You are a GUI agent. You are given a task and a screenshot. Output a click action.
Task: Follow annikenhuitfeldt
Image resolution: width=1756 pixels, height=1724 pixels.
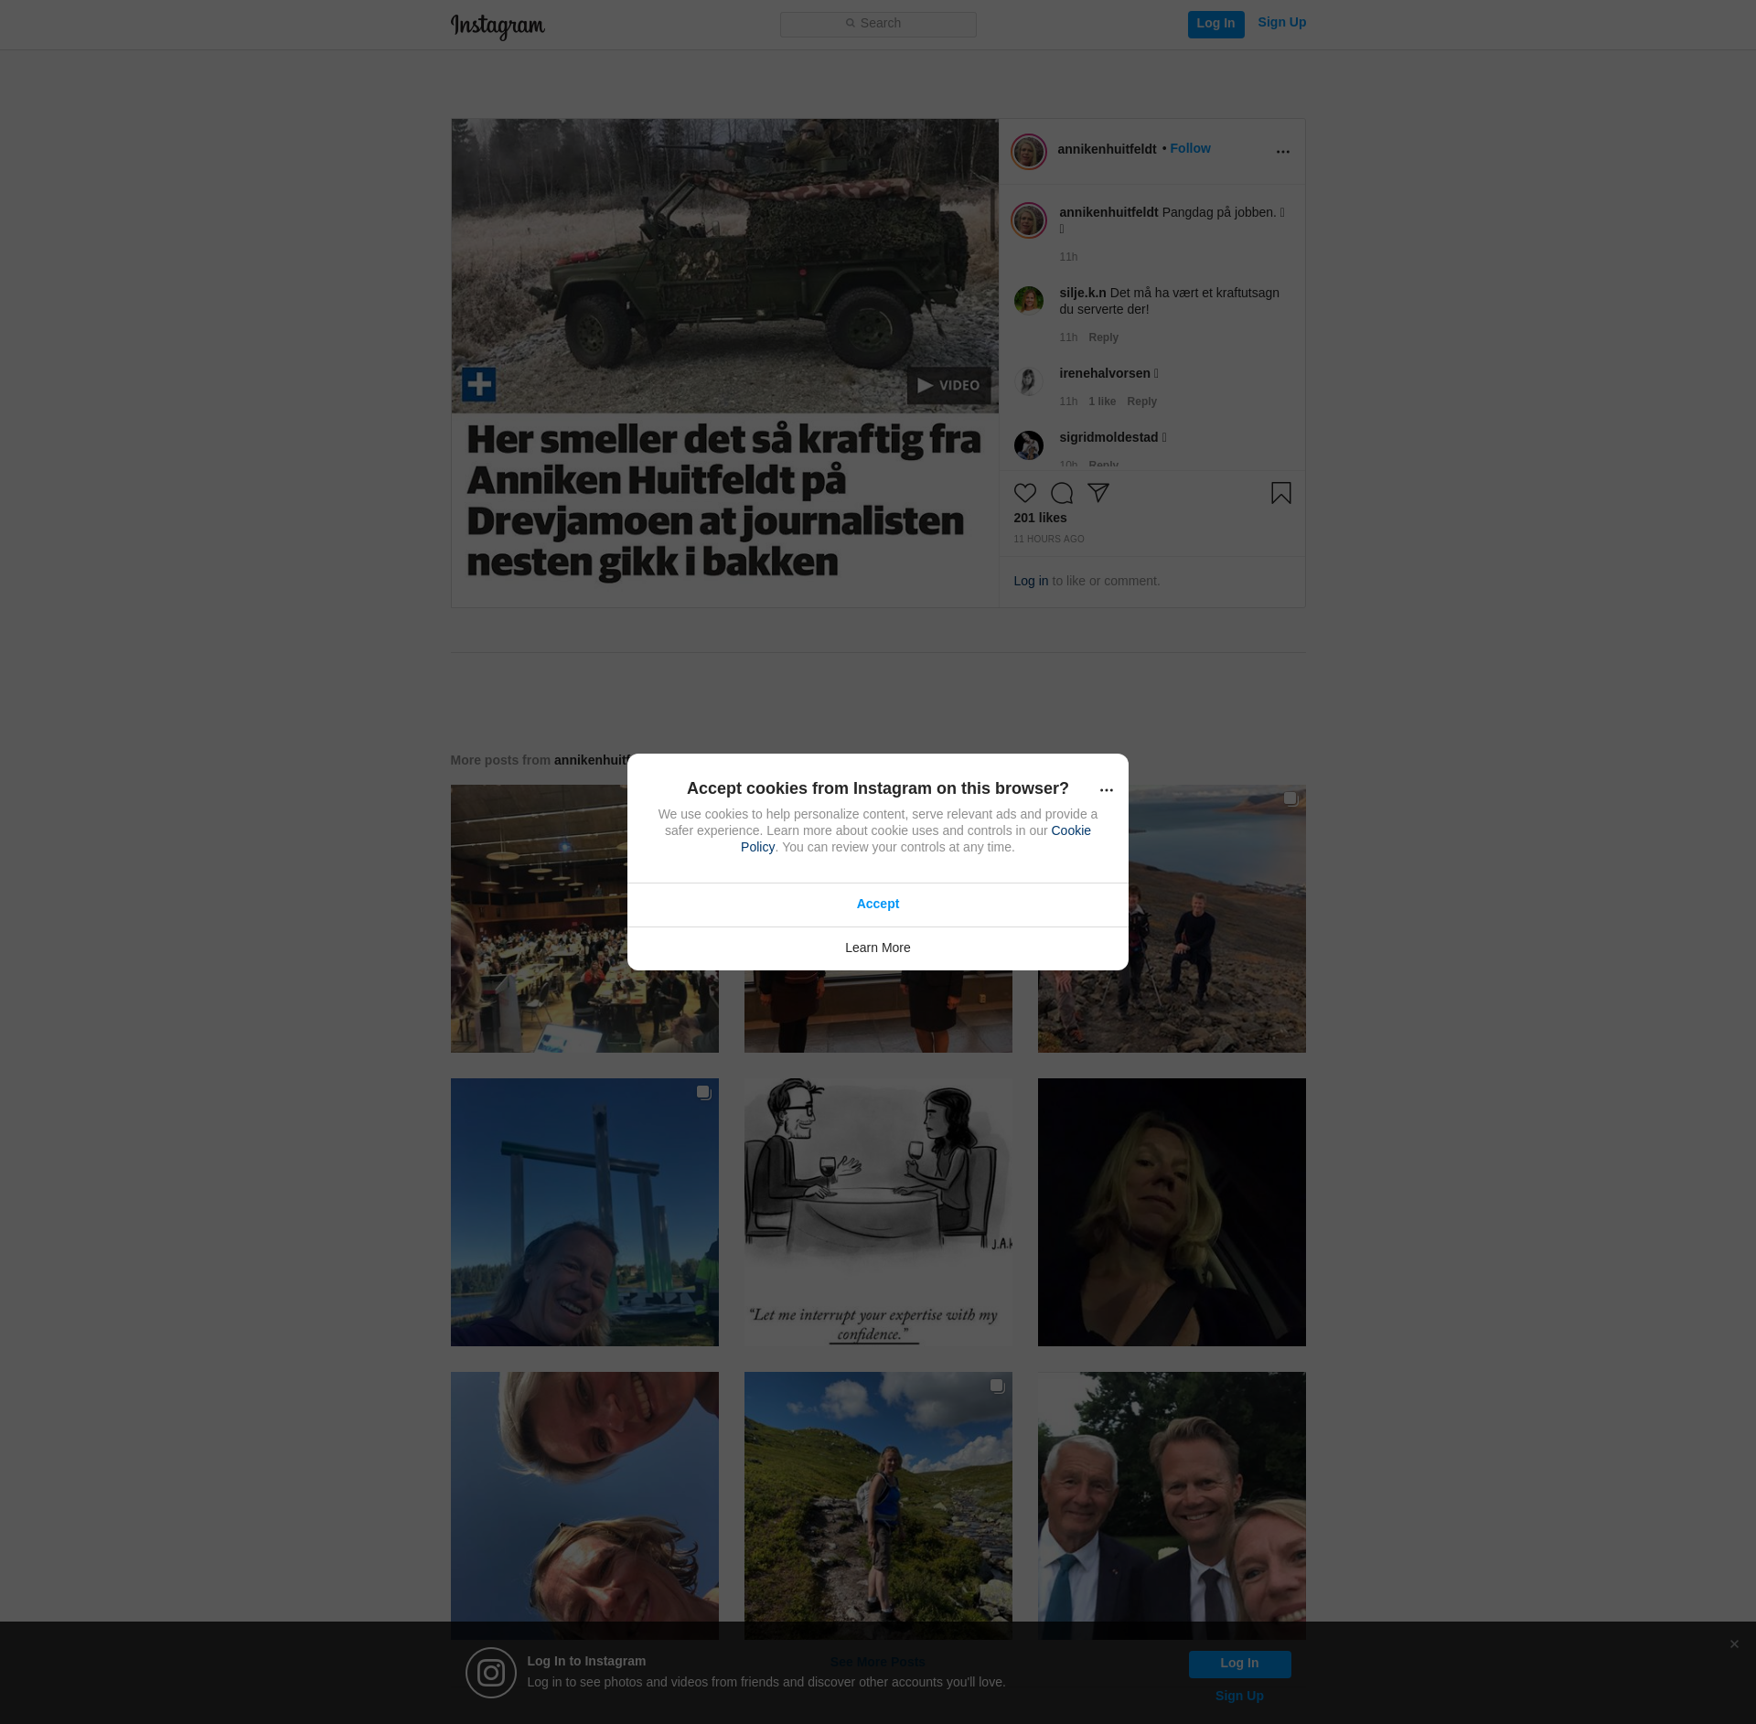(x=1190, y=148)
